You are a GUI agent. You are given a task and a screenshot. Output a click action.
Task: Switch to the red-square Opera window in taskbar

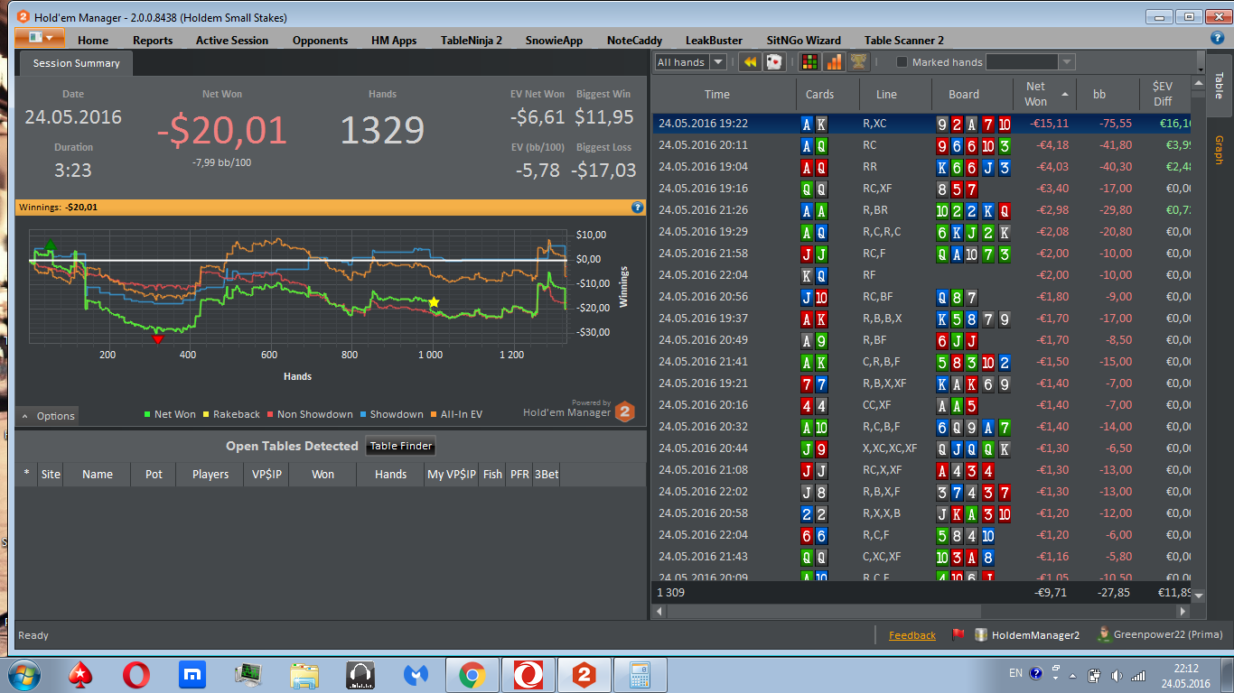click(x=528, y=674)
